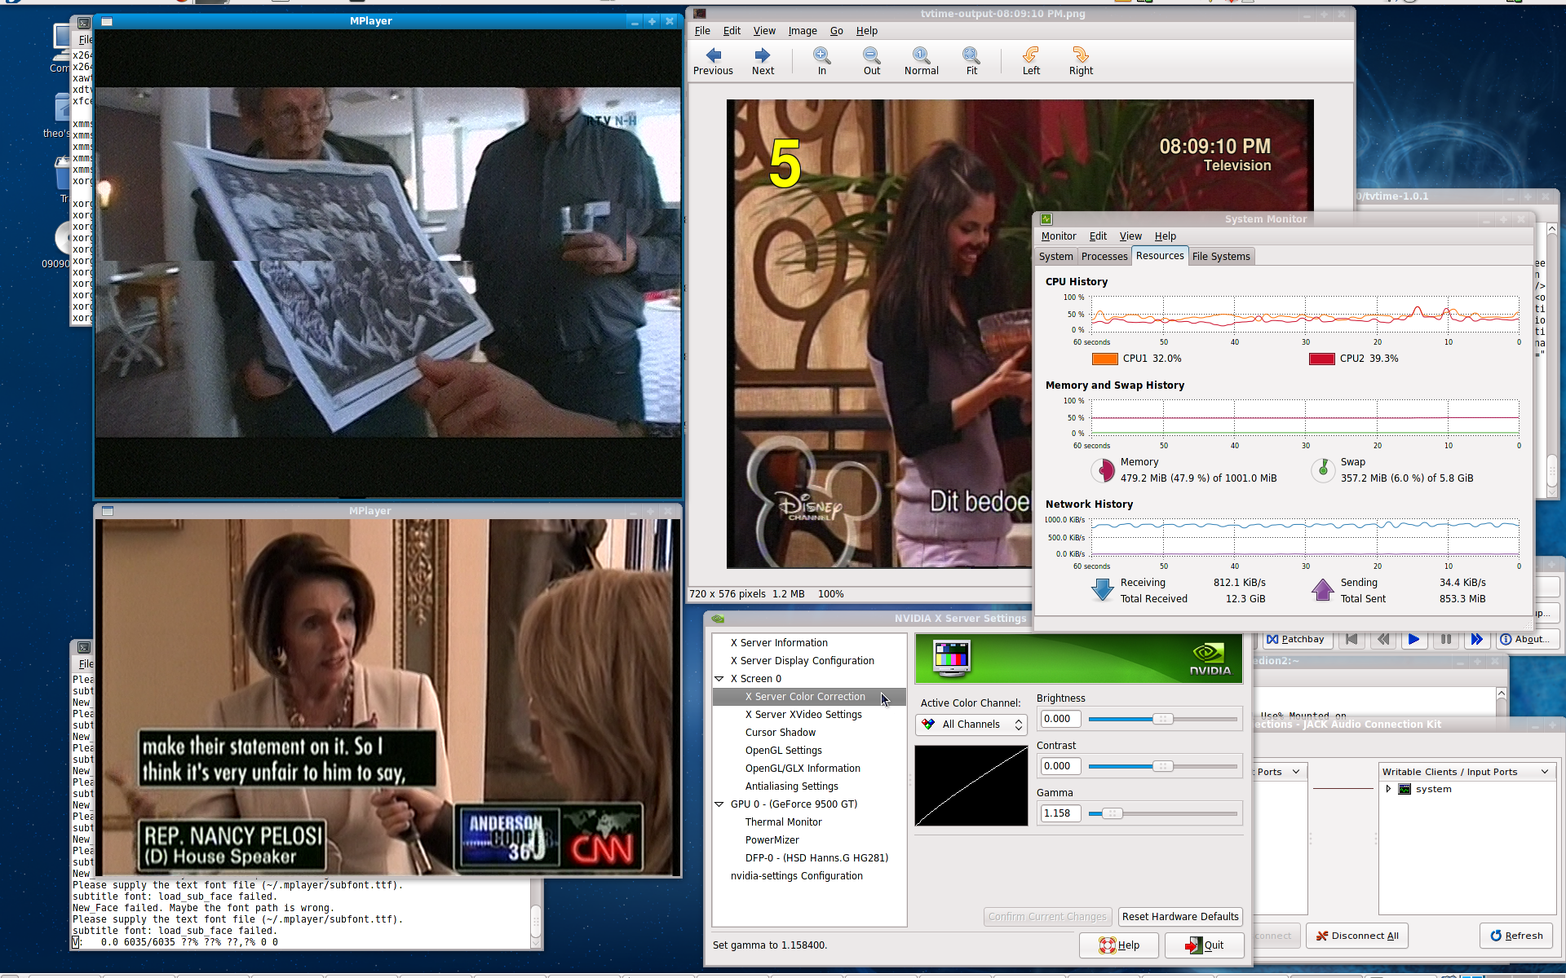Pause the JACK transport
The height and width of the screenshot is (978, 1566).
tap(1446, 639)
